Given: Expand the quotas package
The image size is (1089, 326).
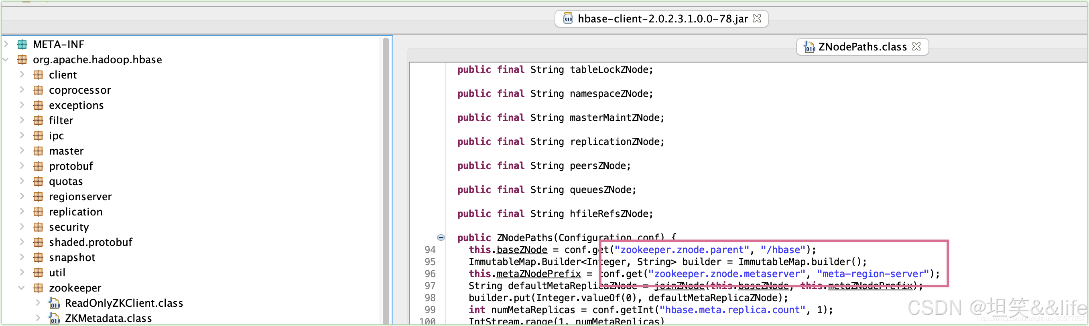Looking at the screenshot, I should [22, 181].
